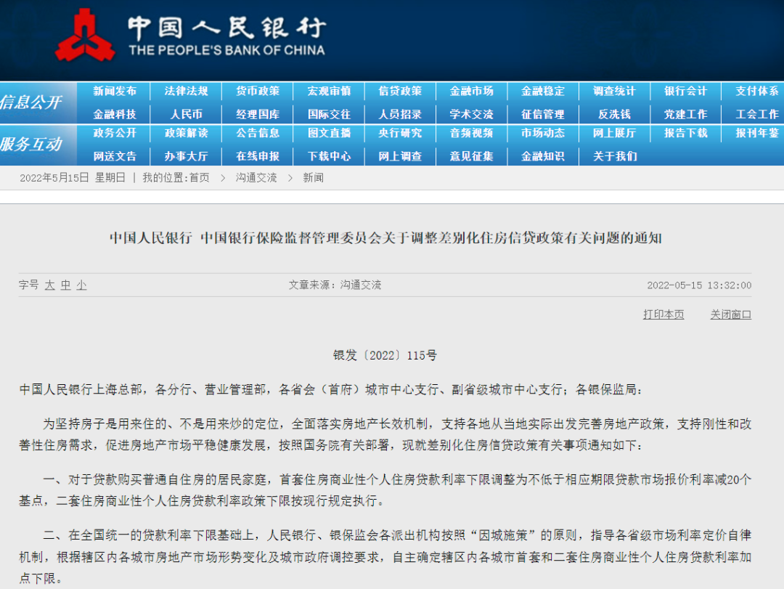Click 公告信息 in service menu
Viewport: 784px width, 589px height.
(258, 133)
